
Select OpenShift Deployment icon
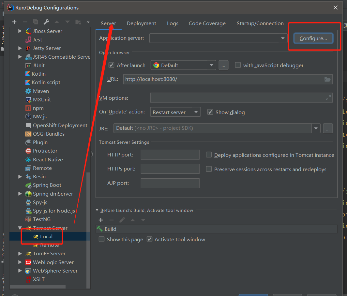tap(28, 126)
